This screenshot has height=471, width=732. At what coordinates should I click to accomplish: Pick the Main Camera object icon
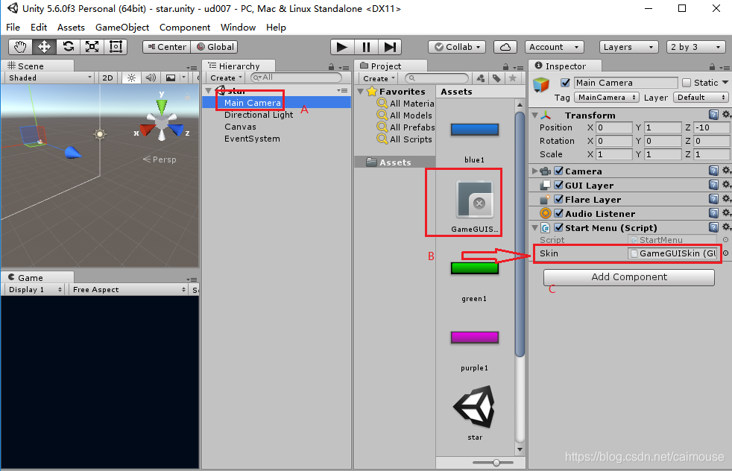point(541,85)
